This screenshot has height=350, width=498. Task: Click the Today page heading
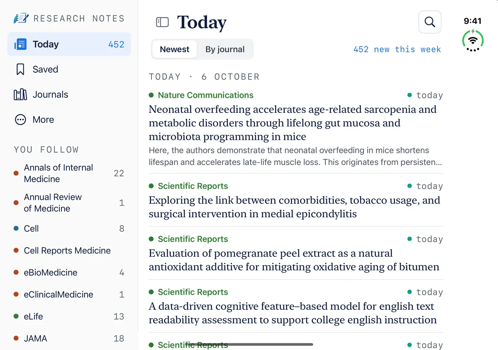(202, 22)
